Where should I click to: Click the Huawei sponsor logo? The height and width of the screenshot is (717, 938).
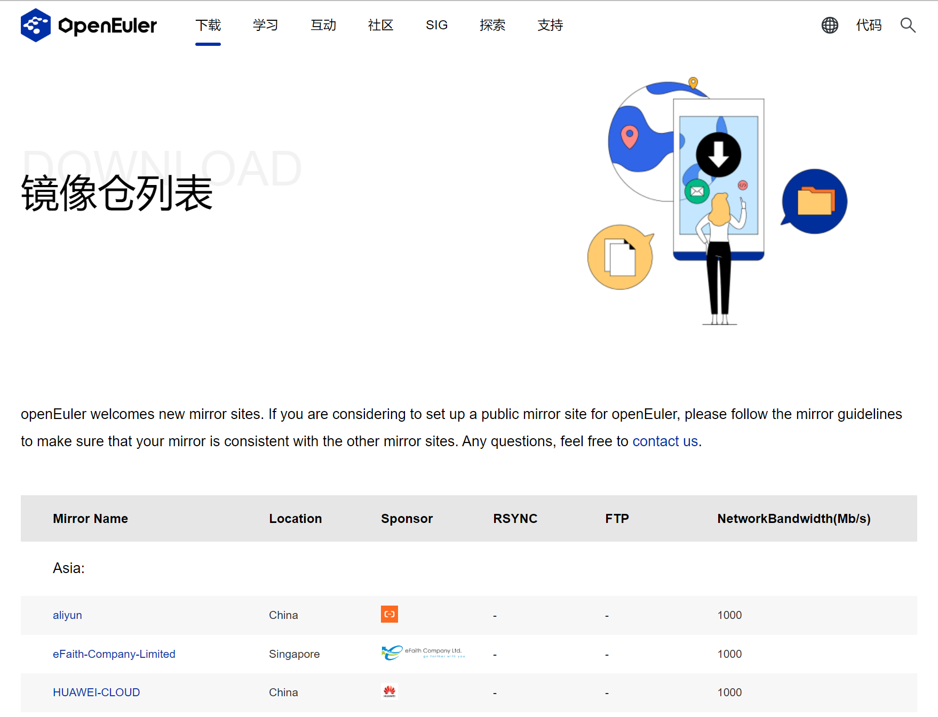pyautogui.click(x=389, y=691)
